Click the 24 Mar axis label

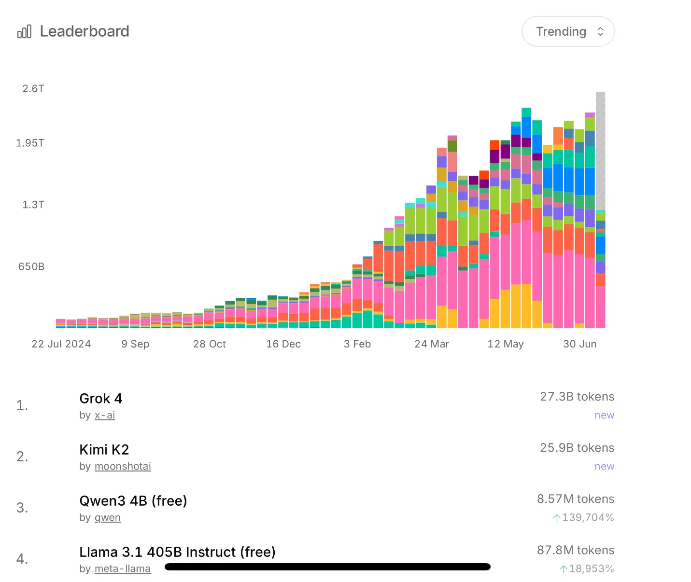[x=432, y=344]
